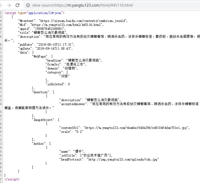Select the appid value 1598878452368651
This screenshot has height=183, width=200.
[x=49, y=29]
